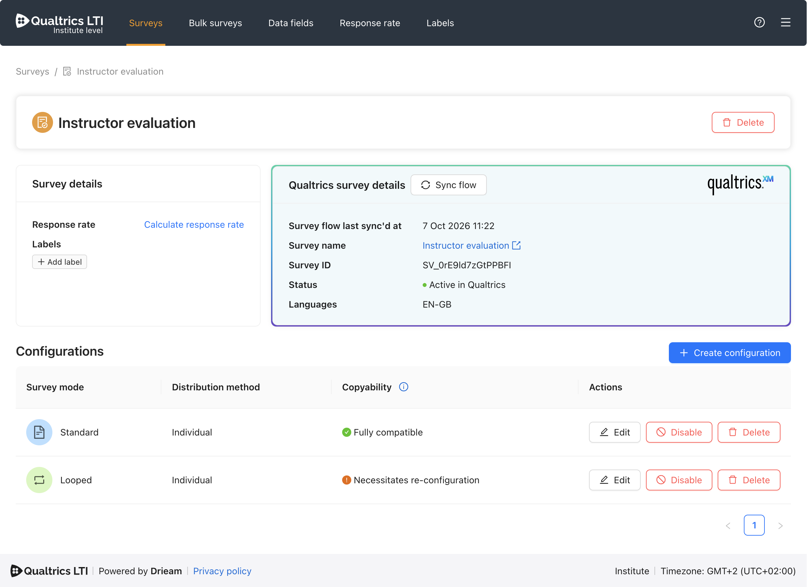The image size is (808, 587).
Task: Open the hamburger menu icon
Action: (x=785, y=23)
